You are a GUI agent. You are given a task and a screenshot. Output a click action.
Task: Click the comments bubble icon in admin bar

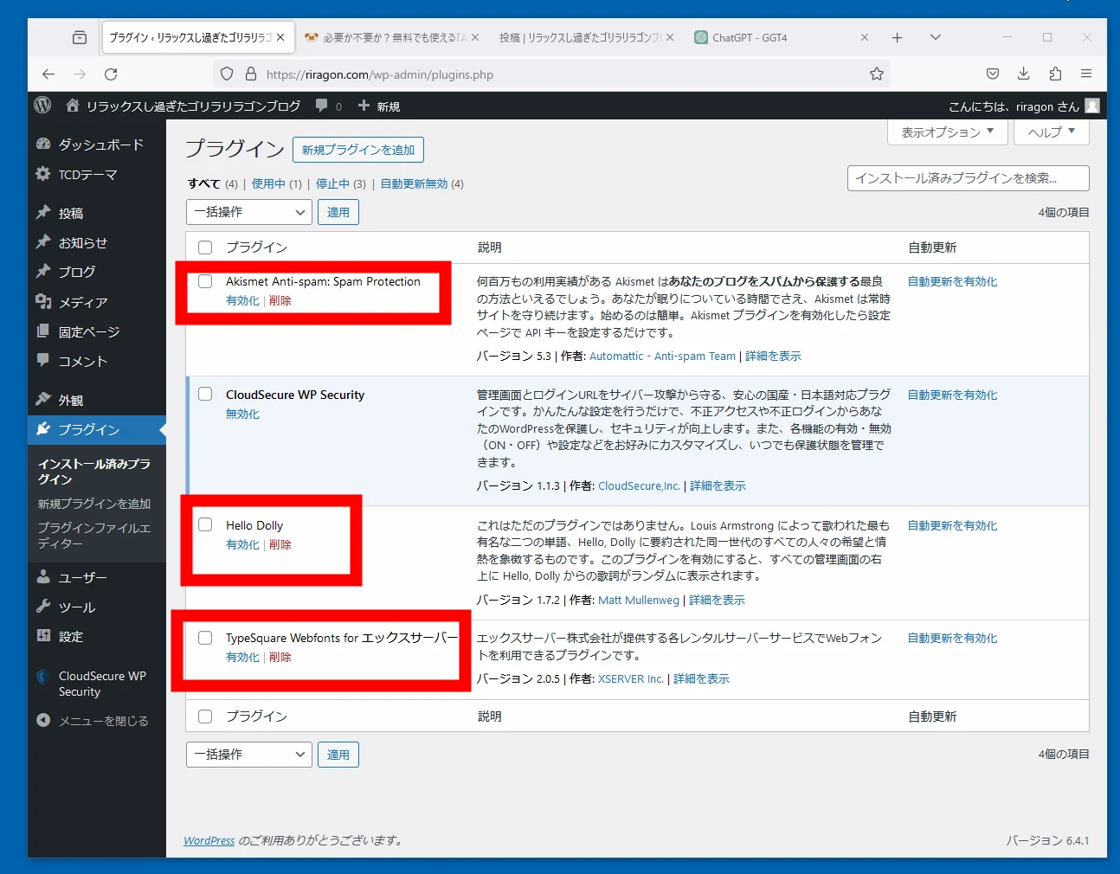(x=322, y=106)
